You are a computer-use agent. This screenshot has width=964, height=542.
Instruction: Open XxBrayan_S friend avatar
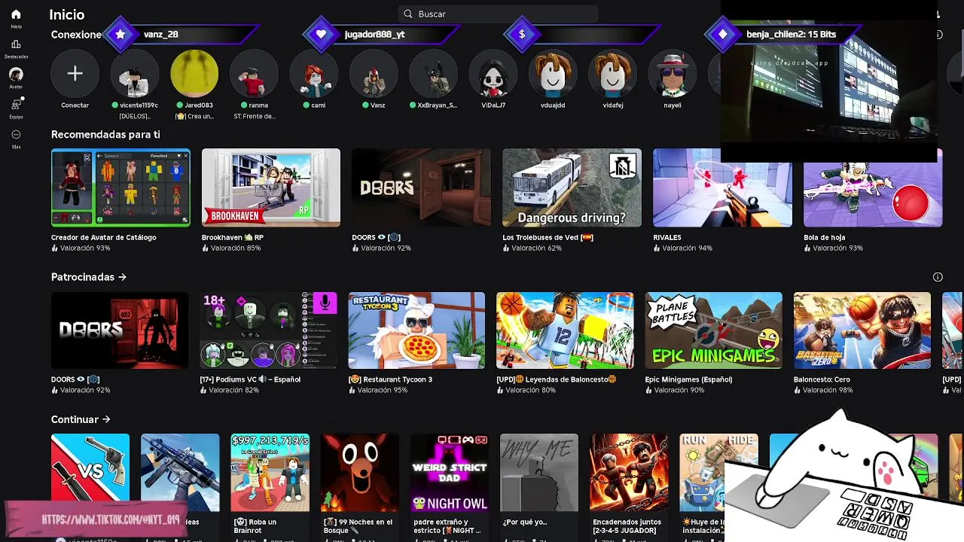(x=433, y=74)
